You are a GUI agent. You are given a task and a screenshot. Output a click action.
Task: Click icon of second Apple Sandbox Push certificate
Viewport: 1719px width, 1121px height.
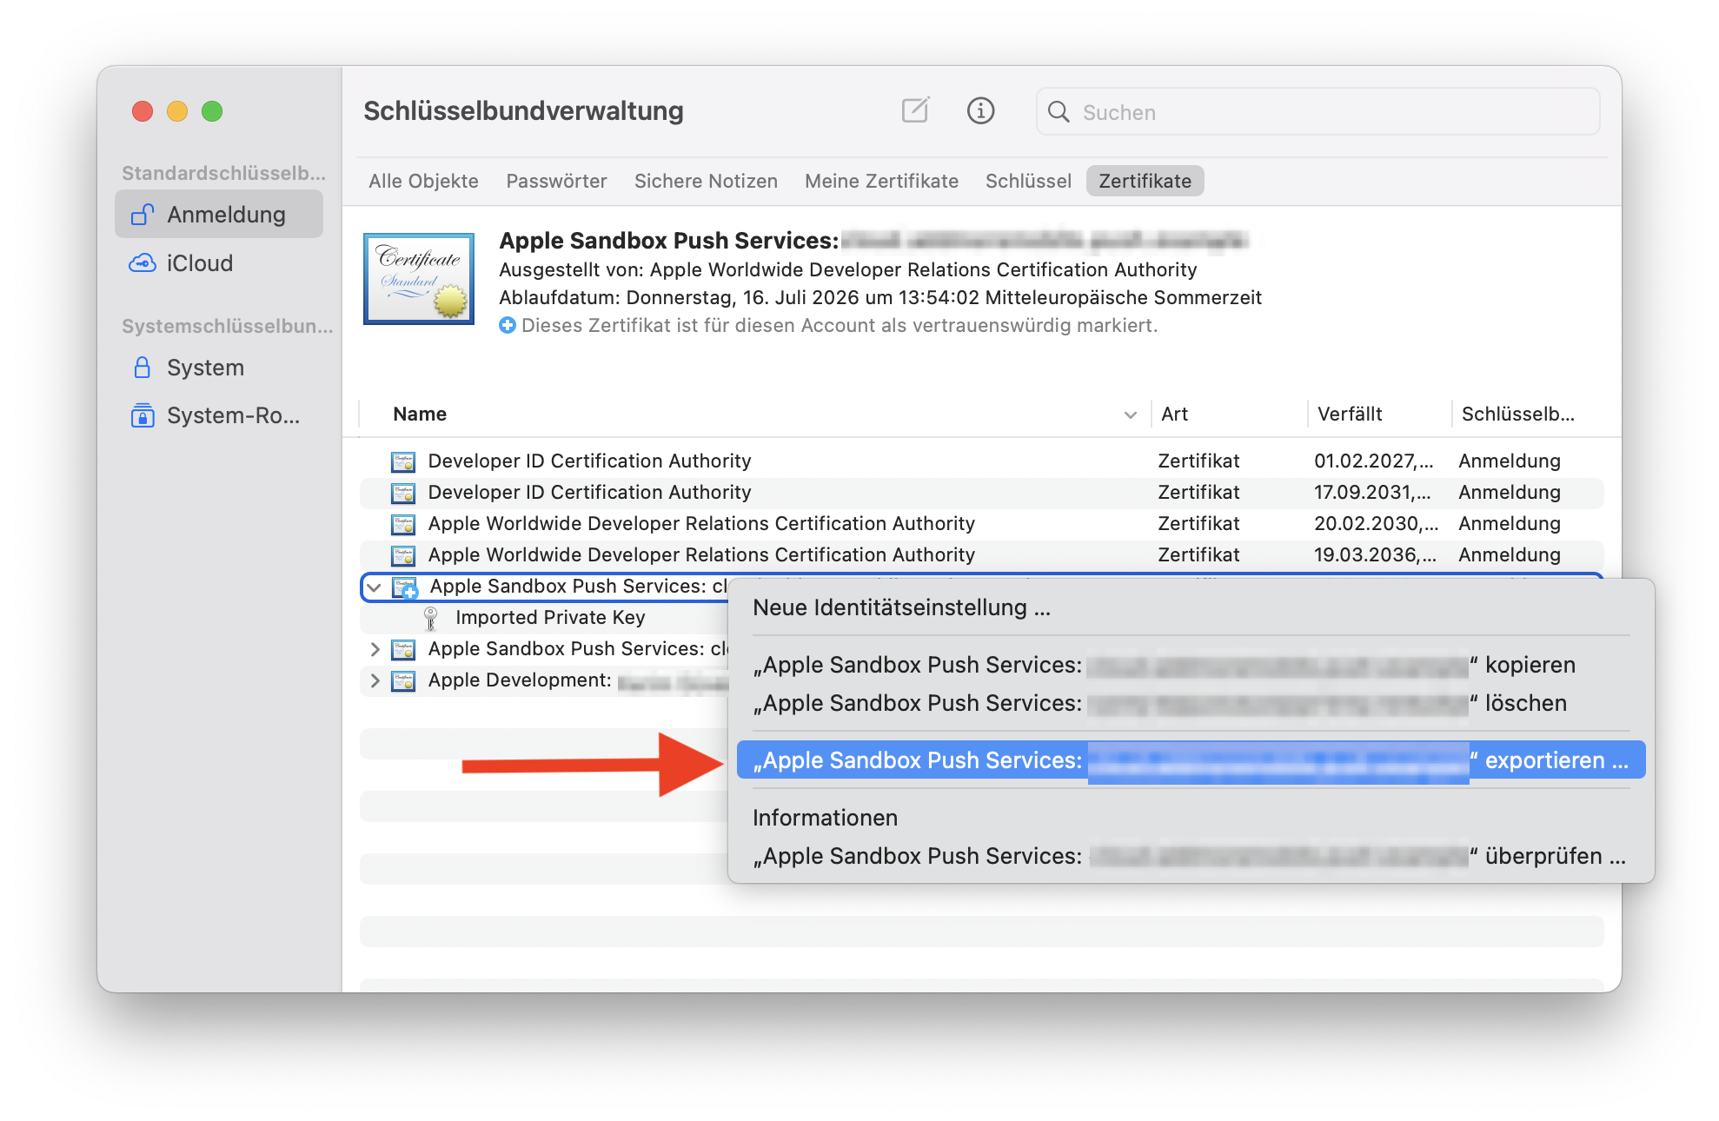[x=403, y=648]
